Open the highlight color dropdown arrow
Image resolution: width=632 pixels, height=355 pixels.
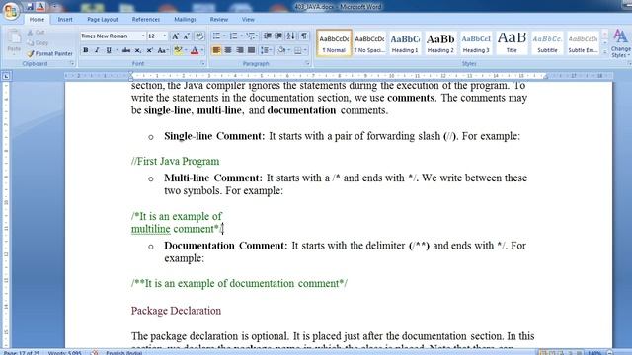pyautogui.click(x=186, y=50)
